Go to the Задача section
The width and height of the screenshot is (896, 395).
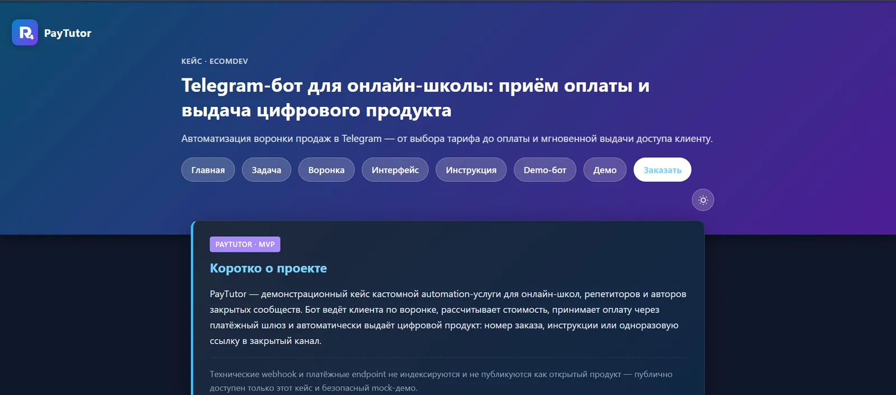click(x=267, y=170)
